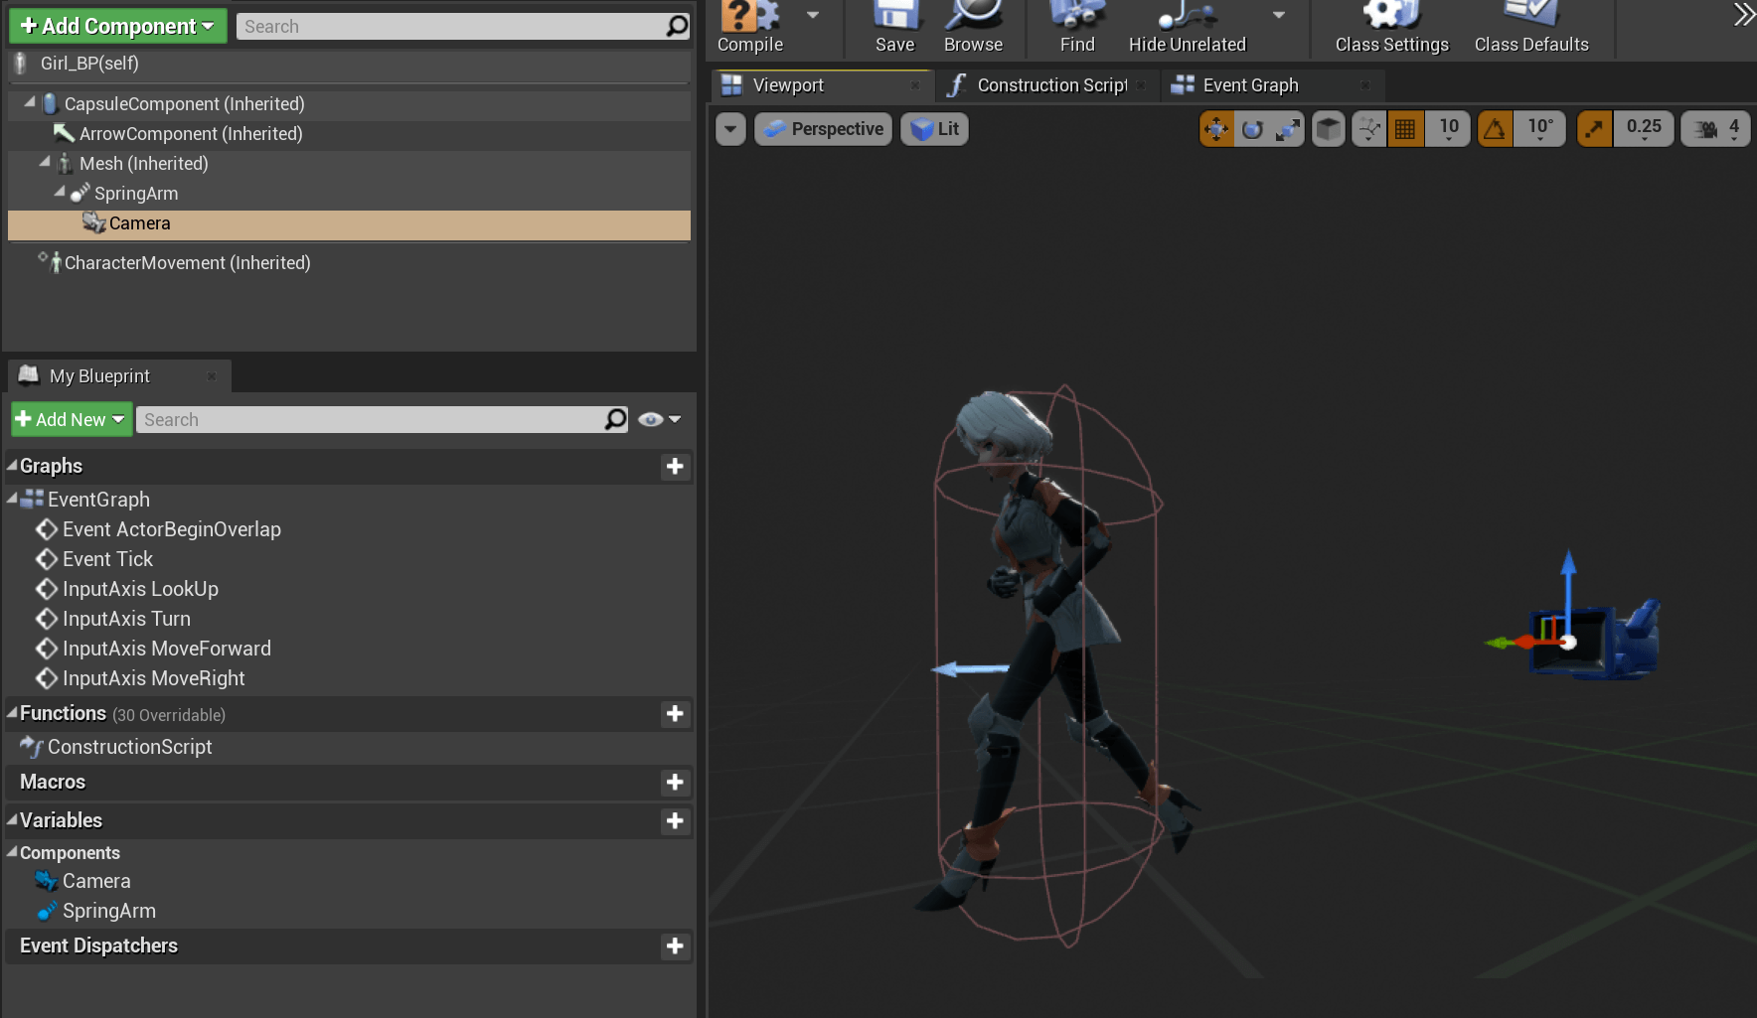Click the Add New button
This screenshot has height=1018, width=1757.
71,419
